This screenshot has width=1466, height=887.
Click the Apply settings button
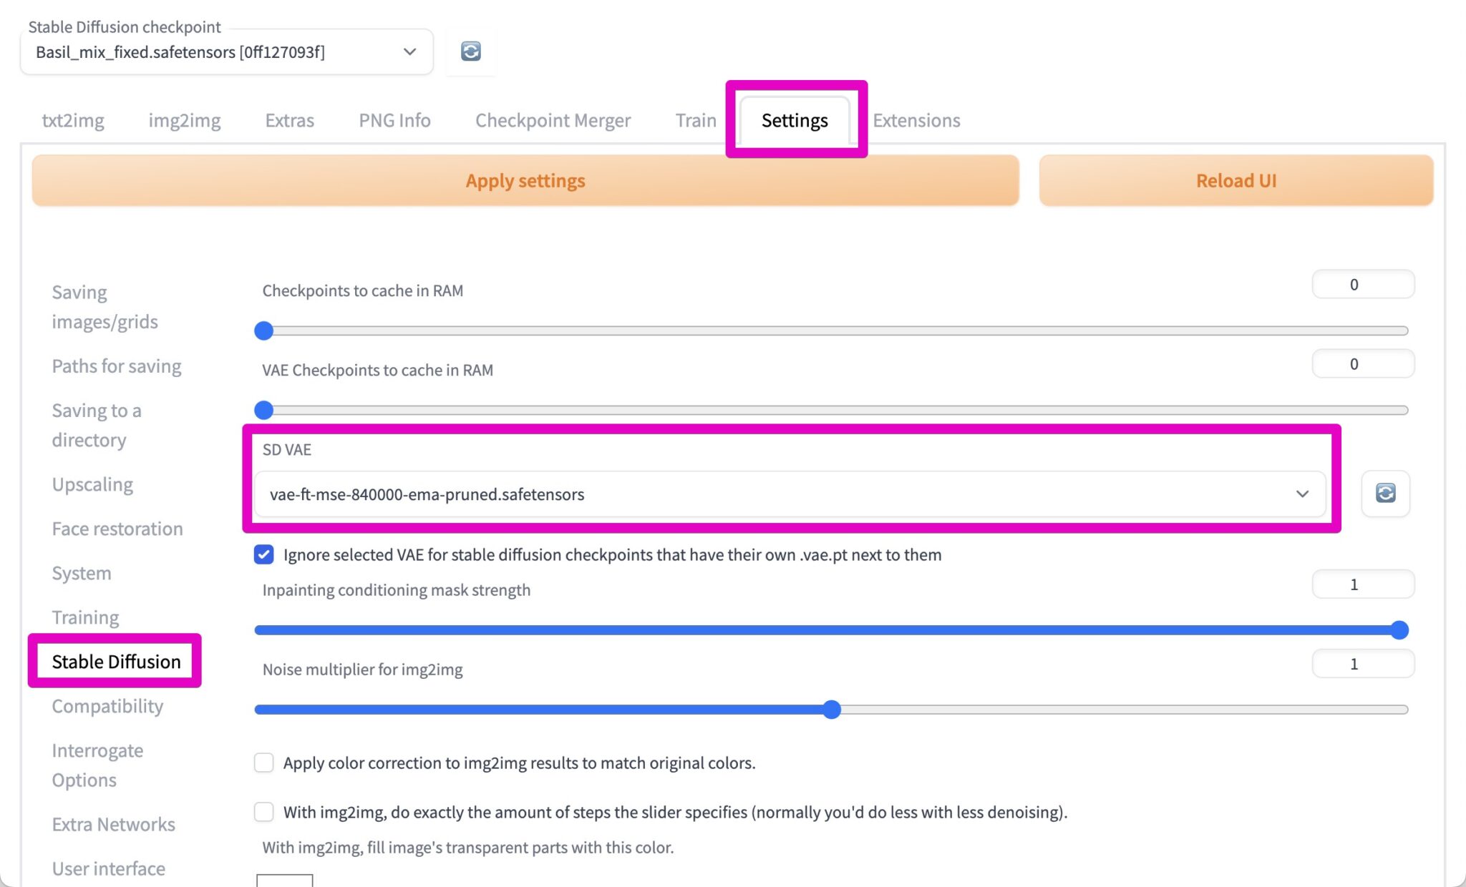point(525,181)
